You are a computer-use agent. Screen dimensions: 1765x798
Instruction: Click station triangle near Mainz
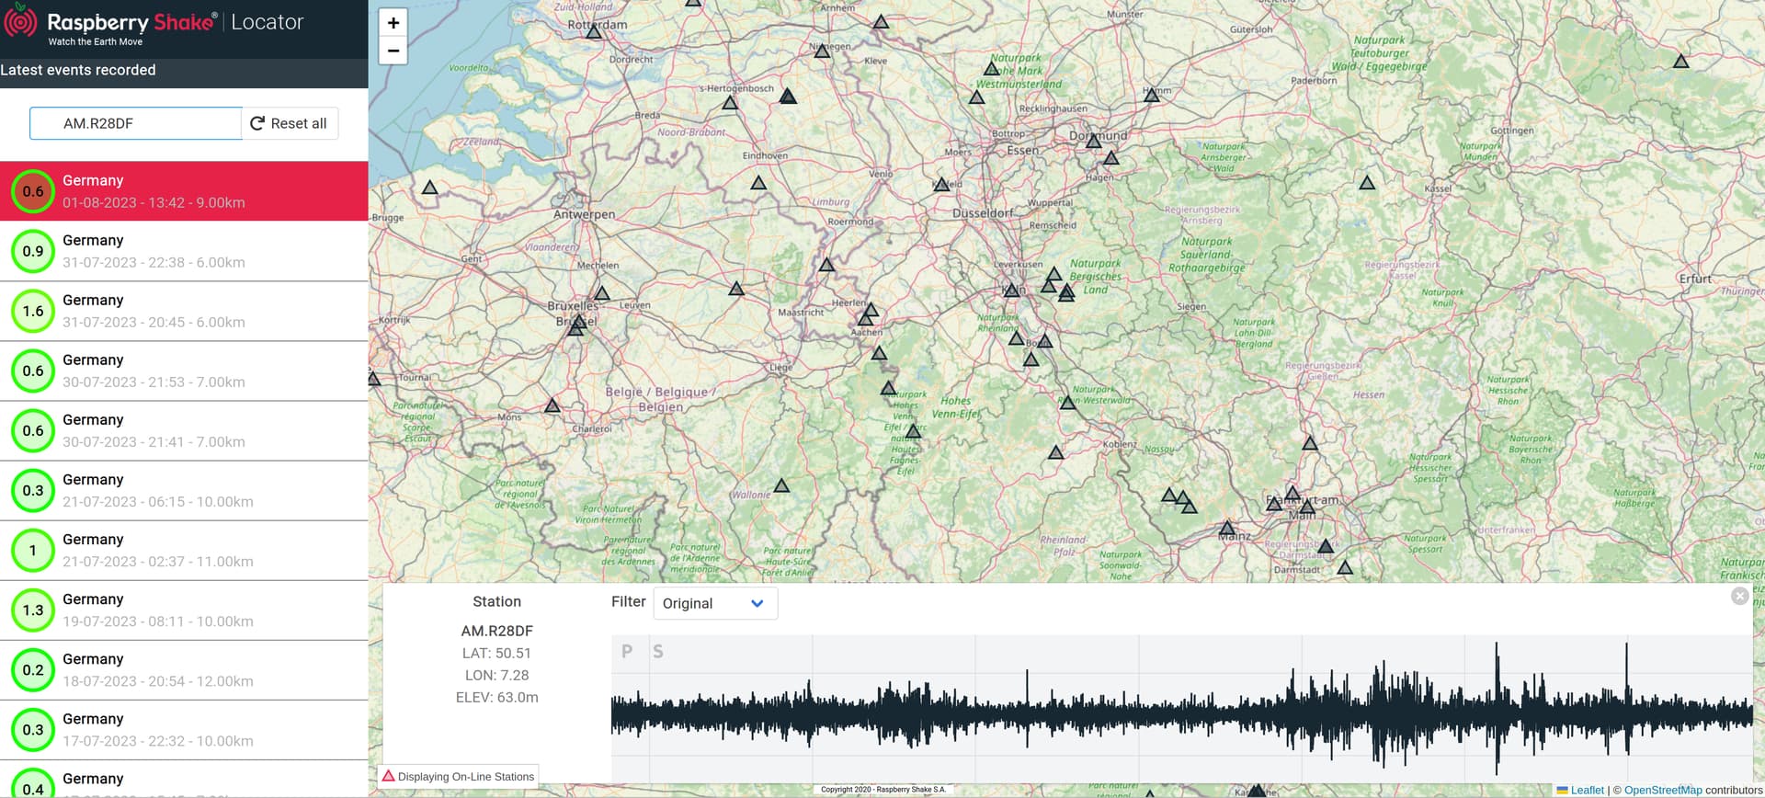pyautogui.click(x=1227, y=529)
